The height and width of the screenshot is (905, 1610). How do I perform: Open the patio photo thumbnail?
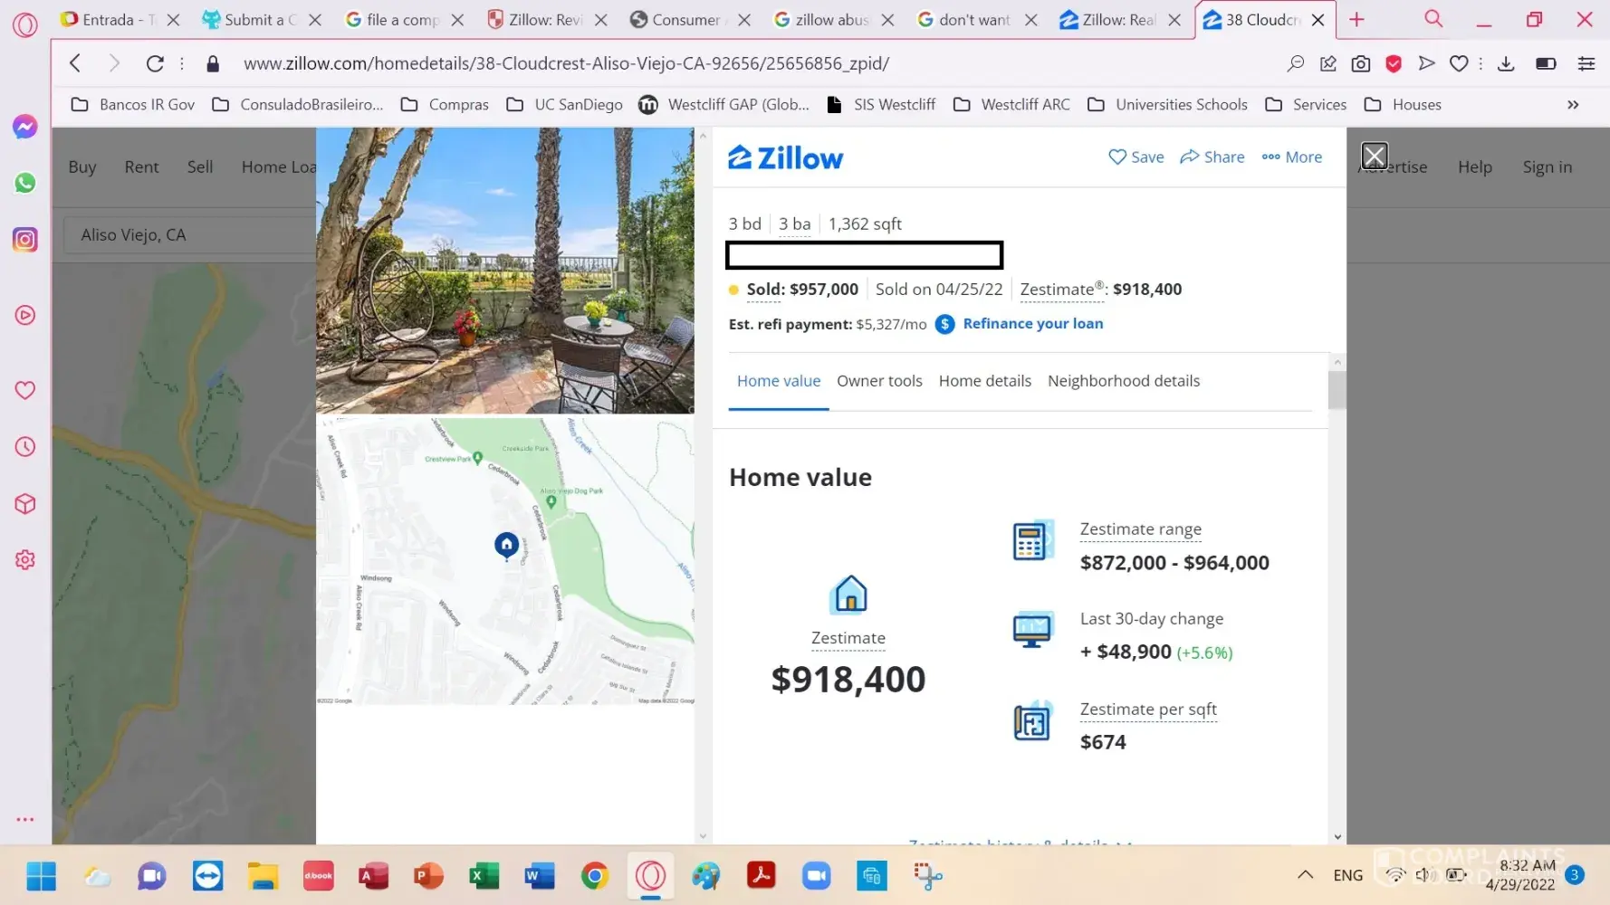(505, 271)
